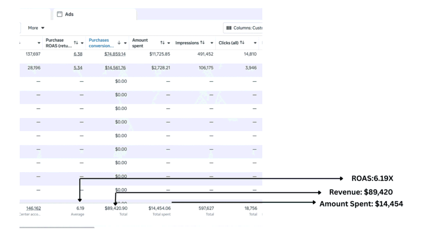Open the Columns customization button

point(243,28)
